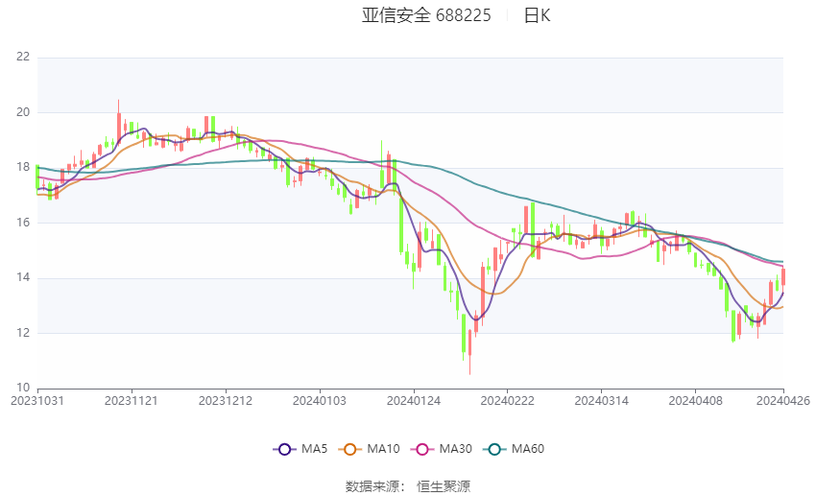Click the 10 price axis label
The width and height of the screenshot is (816, 496).
coord(23,388)
